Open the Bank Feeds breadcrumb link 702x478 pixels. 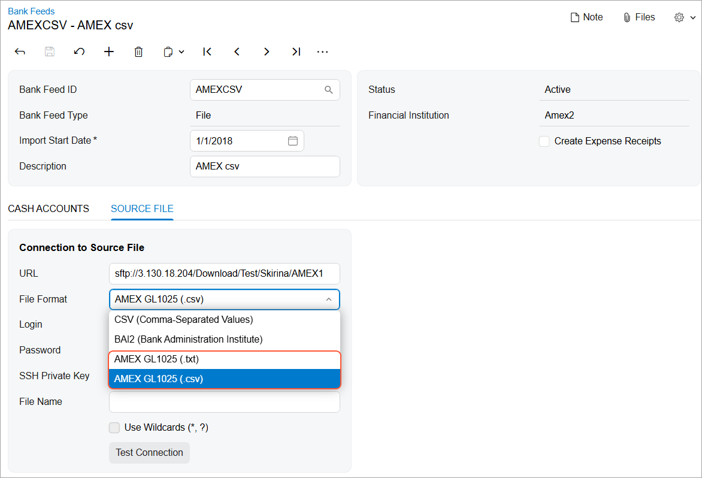31,11
